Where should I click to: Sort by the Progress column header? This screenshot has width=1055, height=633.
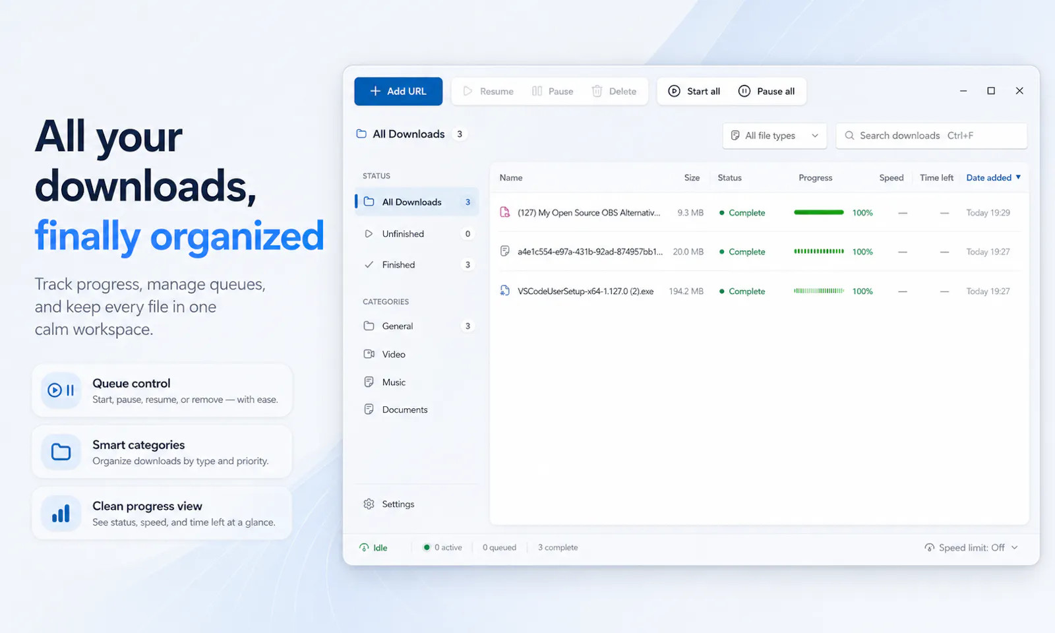[x=815, y=177]
